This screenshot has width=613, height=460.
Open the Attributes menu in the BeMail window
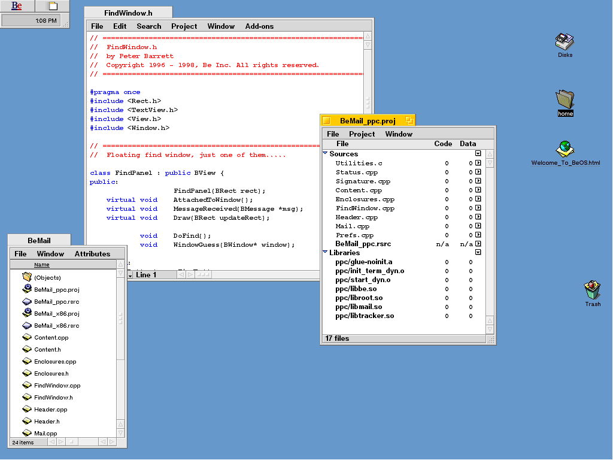coord(92,254)
